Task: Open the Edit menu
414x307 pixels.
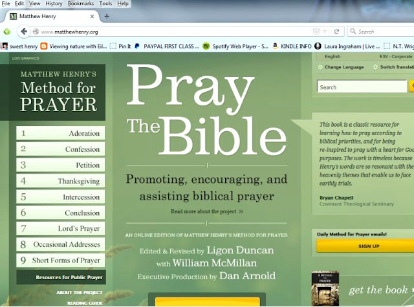Action: (x=19, y=3)
